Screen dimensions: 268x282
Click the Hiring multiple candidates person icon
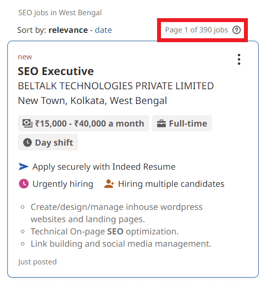tap(109, 184)
